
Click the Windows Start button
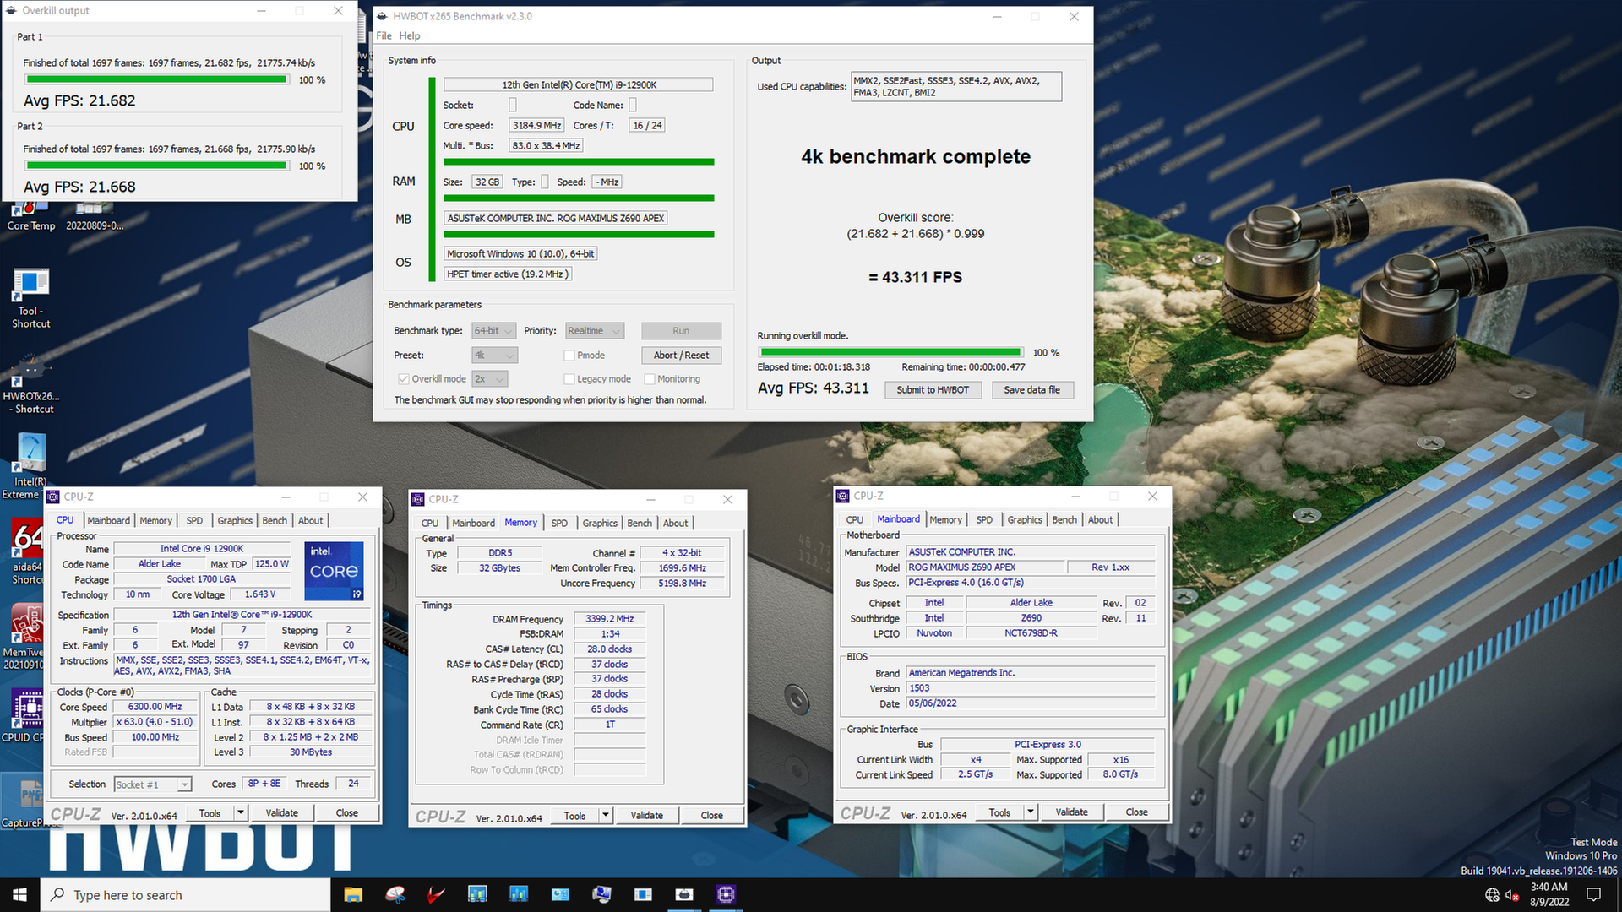pos(19,894)
